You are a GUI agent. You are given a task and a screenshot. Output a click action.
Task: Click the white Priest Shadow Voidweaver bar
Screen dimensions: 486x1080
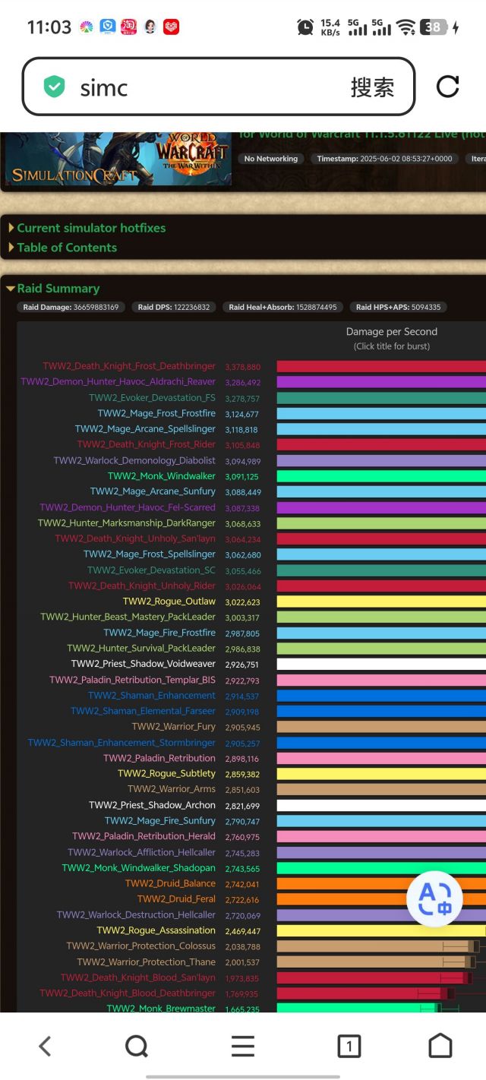tap(380, 664)
